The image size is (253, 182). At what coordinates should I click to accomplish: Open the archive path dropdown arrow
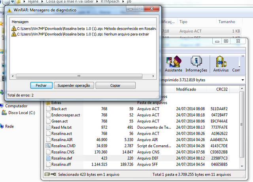pyautogui.click(x=243, y=80)
